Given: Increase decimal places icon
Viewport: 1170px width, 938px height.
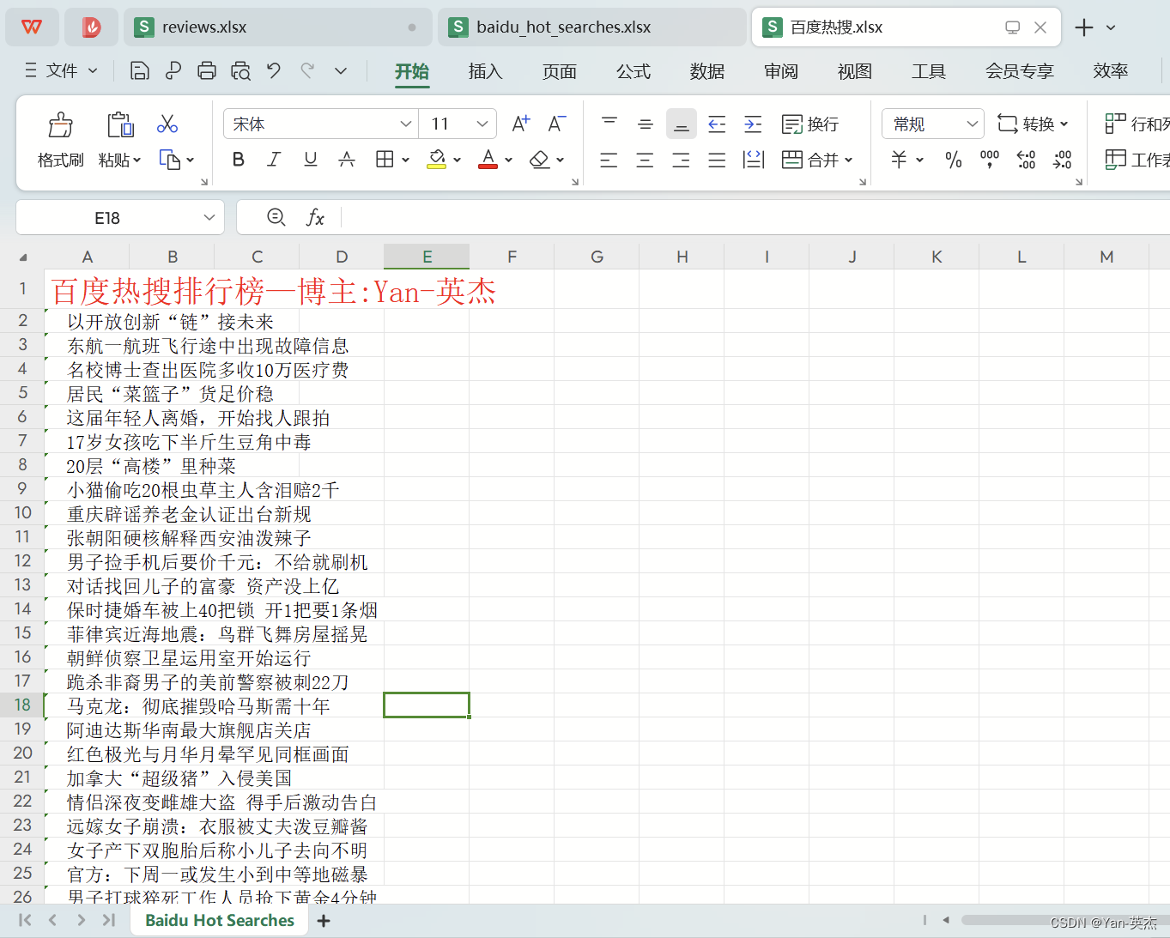Looking at the screenshot, I should (1026, 160).
